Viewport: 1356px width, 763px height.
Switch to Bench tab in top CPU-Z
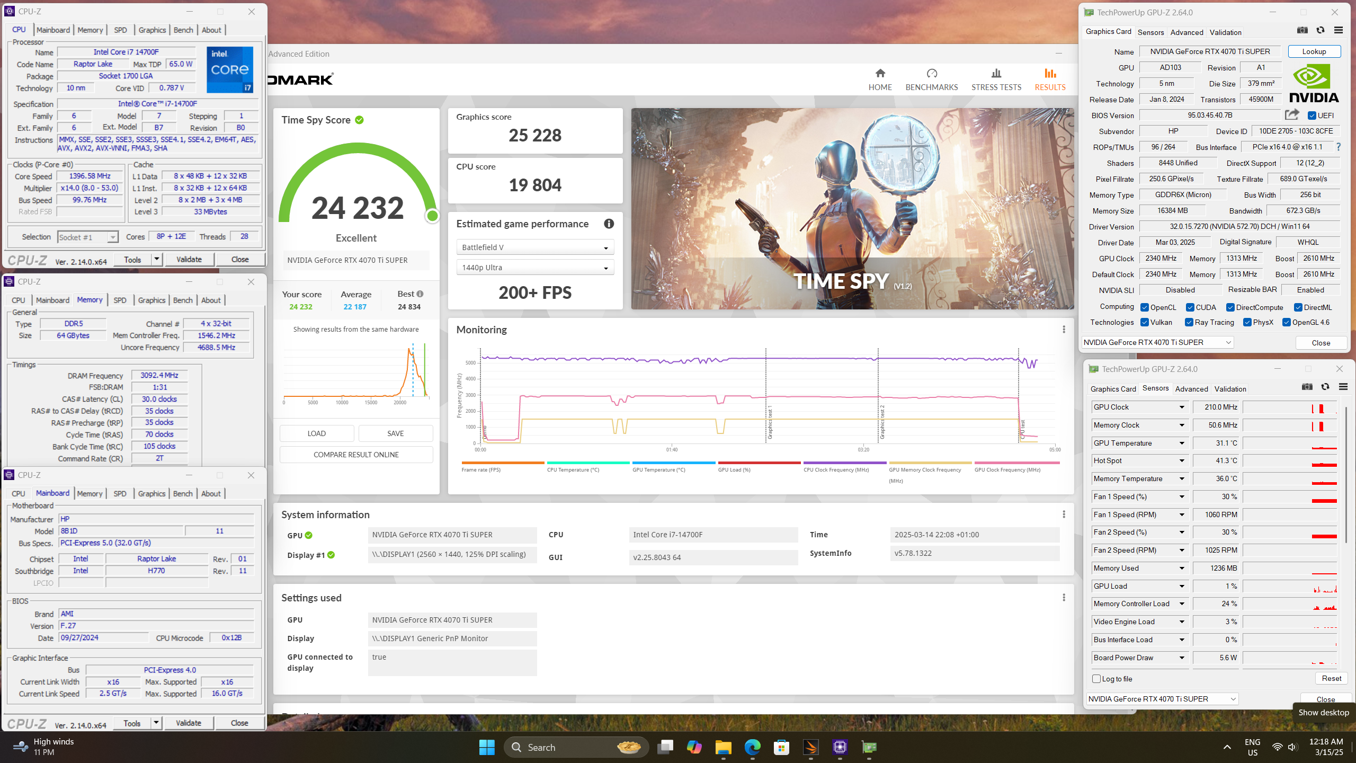pos(183,30)
